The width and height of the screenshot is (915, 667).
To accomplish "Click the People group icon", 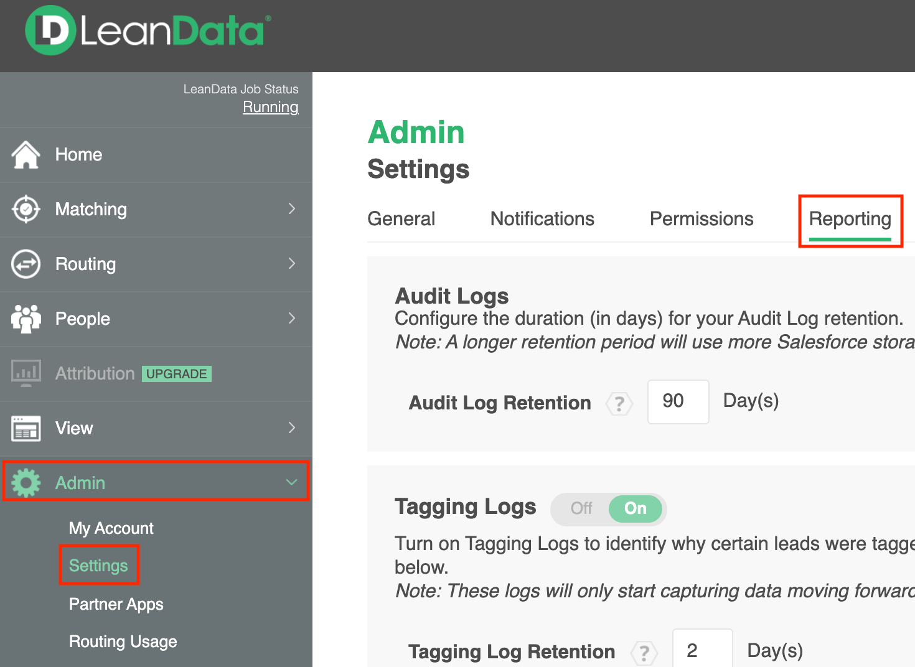I will [26, 319].
